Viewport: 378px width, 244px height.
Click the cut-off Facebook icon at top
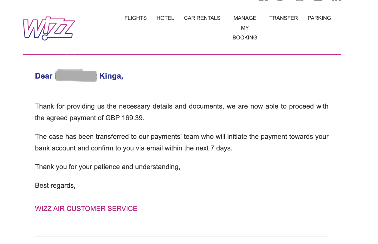click(x=263, y=1)
